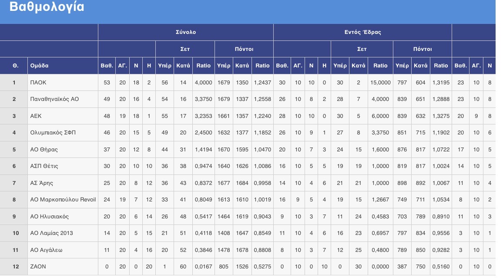Click ΑΟ Θήρας points against 1595
The width and height of the screenshot is (503, 278).
[x=242, y=149]
